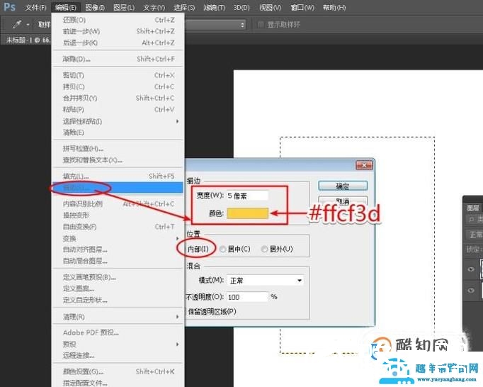Hide the second layer using its eye icon
Viewport: 483px width, 387px height.
pyautogui.click(x=471, y=290)
